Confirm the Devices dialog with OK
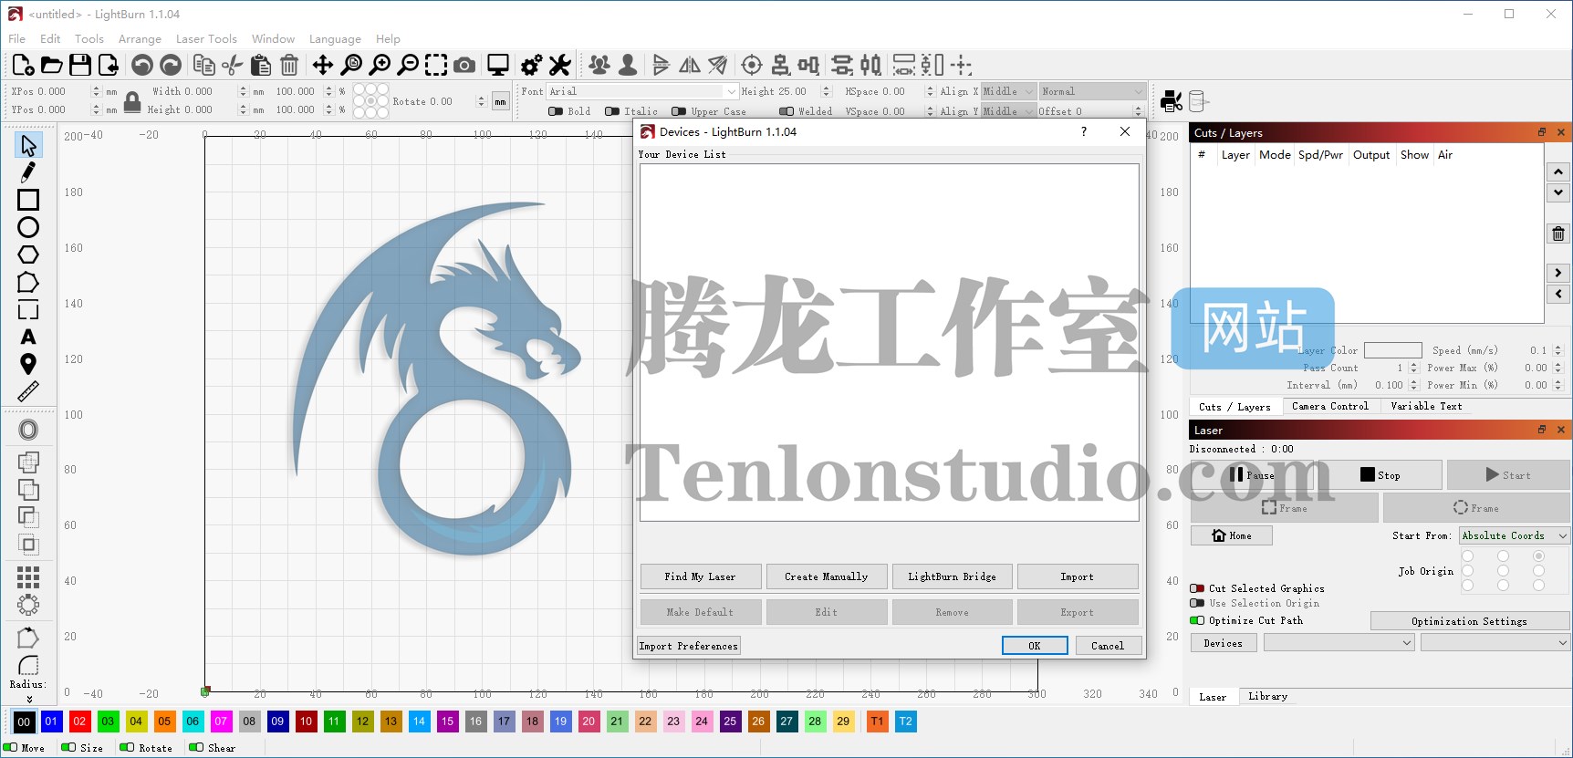Image resolution: width=1573 pixels, height=758 pixels. [1035, 646]
